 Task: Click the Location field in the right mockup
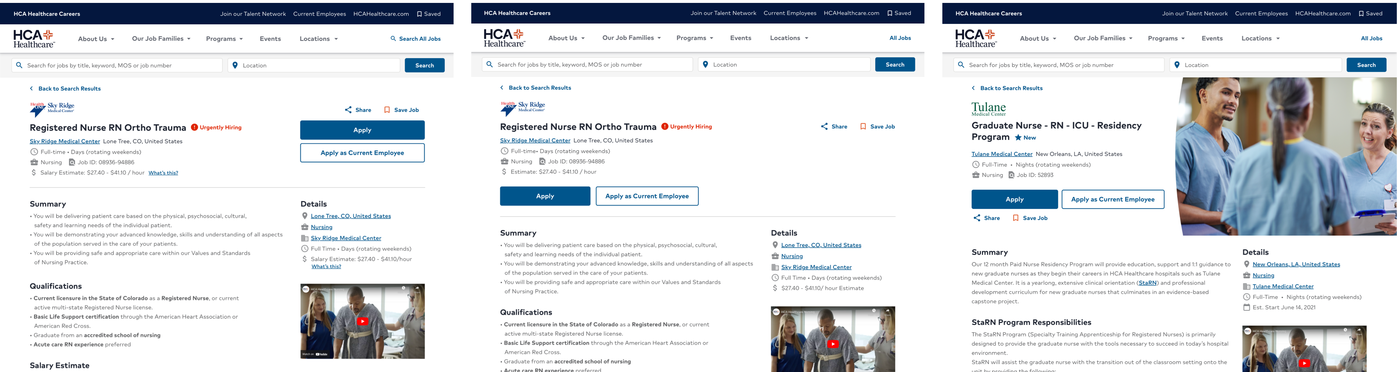coord(1255,65)
